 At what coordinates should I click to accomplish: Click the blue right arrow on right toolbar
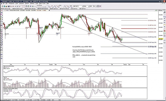(x=164, y=20)
